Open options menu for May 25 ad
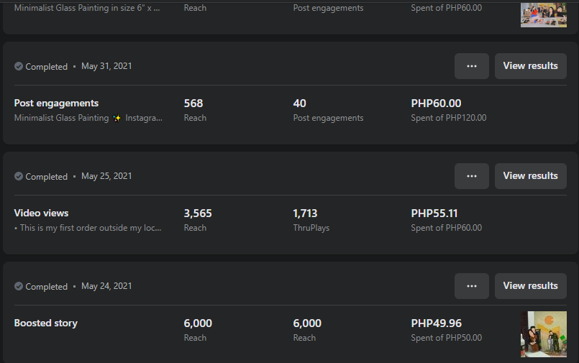This screenshot has height=363, width=579. click(x=472, y=176)
